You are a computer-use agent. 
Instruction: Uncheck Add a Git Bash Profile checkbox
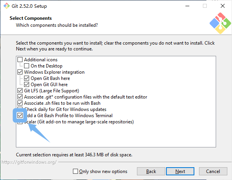(x=20, y=116)
